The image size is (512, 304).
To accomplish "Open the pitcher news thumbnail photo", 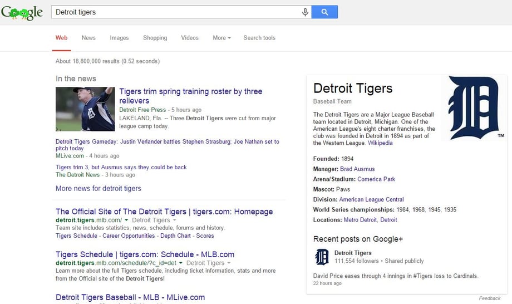I will (85, 109).
